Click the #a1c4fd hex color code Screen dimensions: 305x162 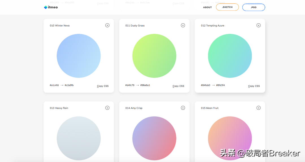coord(54,85)
